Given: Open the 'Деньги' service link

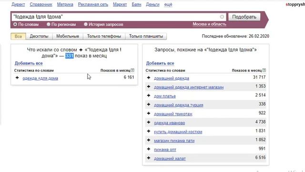Looking at the screenshot, I should click(152, 4).
